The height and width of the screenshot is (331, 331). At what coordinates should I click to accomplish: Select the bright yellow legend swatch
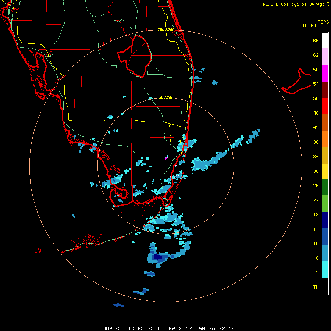(325, 171)
